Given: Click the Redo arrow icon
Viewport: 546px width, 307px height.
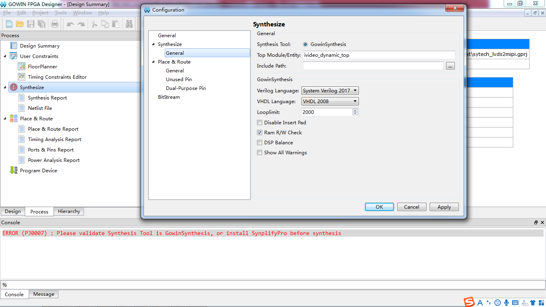Looking at the screenshot, I should point(81,24).
